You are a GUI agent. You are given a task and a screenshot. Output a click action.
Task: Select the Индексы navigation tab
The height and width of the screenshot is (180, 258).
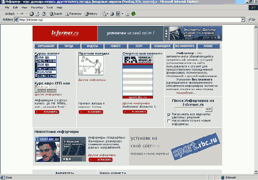92,46
